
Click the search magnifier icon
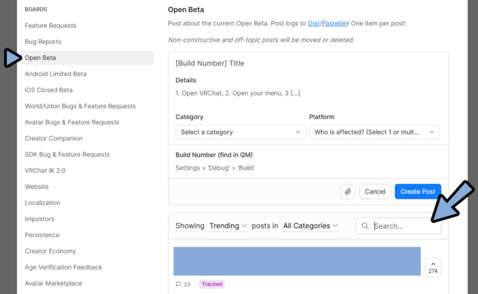pyautogui.click(x=365, y=226)
